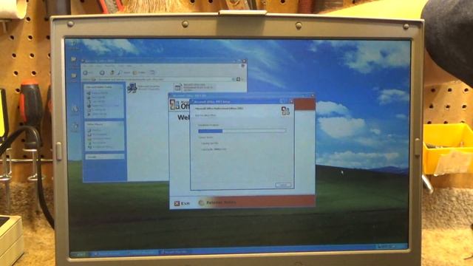The width and height of the screenshot is (473, 266).
Task: Click Forward arrow in Explorer toolbar
Action: [x=102, y=72]
